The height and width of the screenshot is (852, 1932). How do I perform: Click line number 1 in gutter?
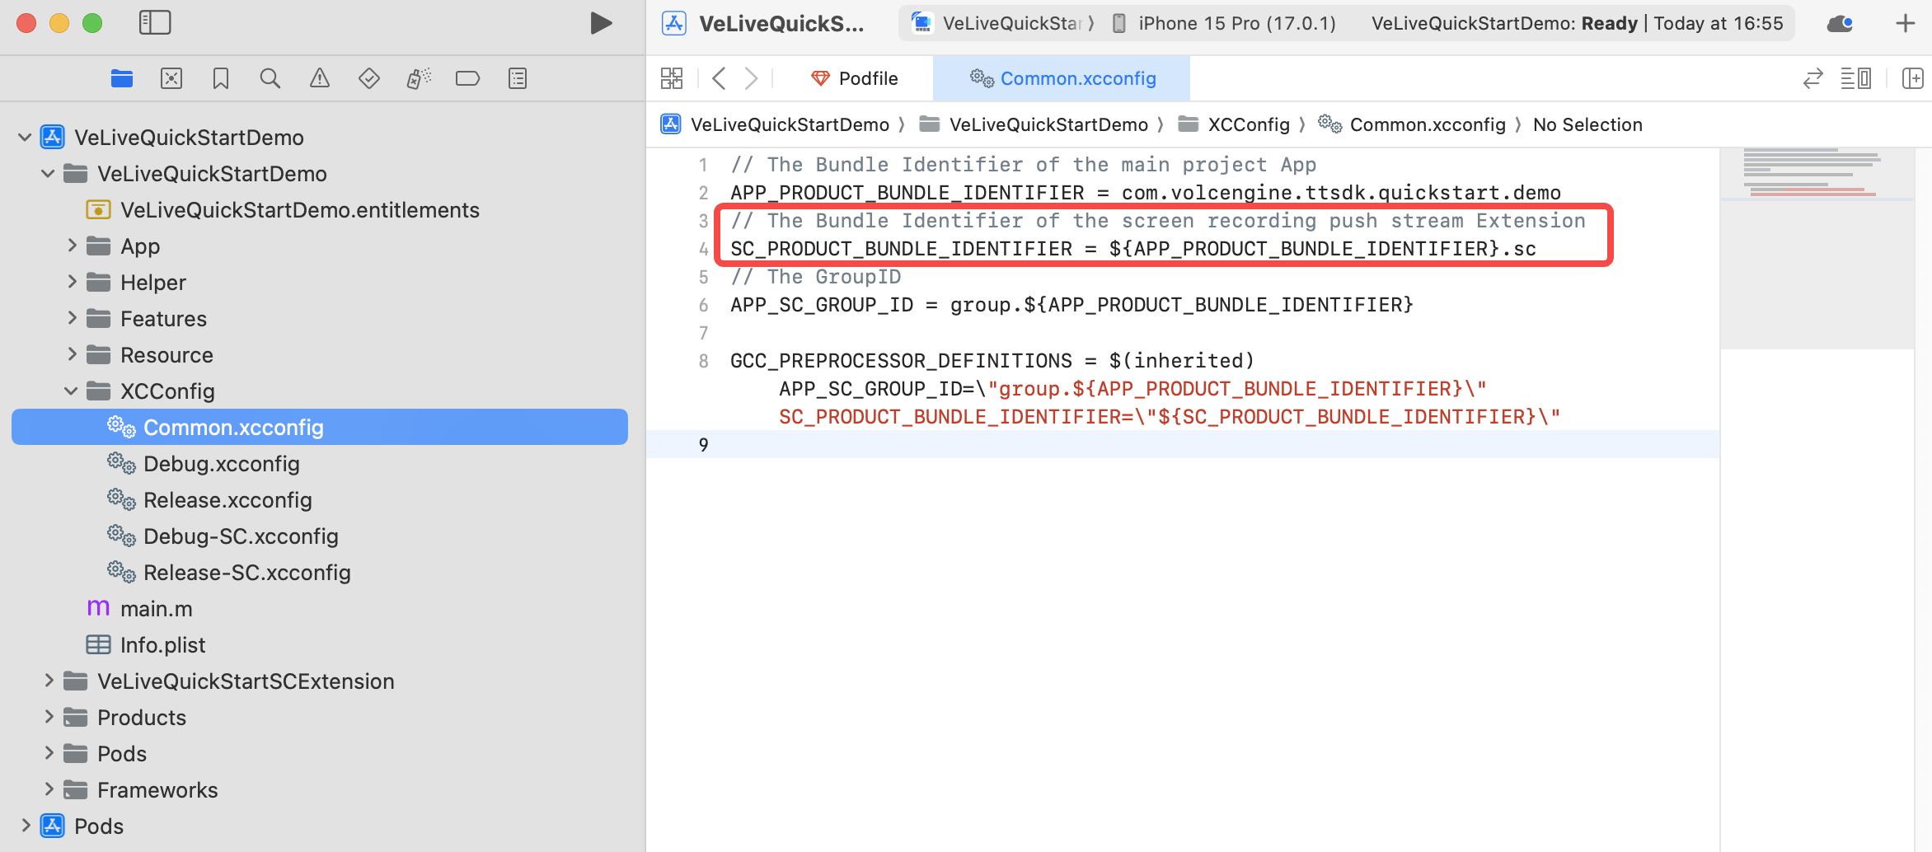[703, 165]
